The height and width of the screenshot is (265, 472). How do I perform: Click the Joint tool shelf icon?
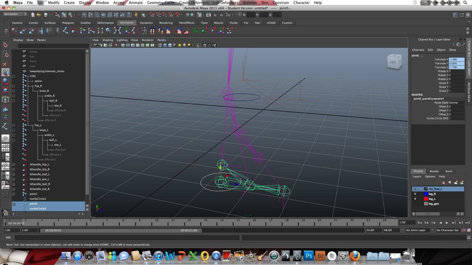[x=65, y=30]
